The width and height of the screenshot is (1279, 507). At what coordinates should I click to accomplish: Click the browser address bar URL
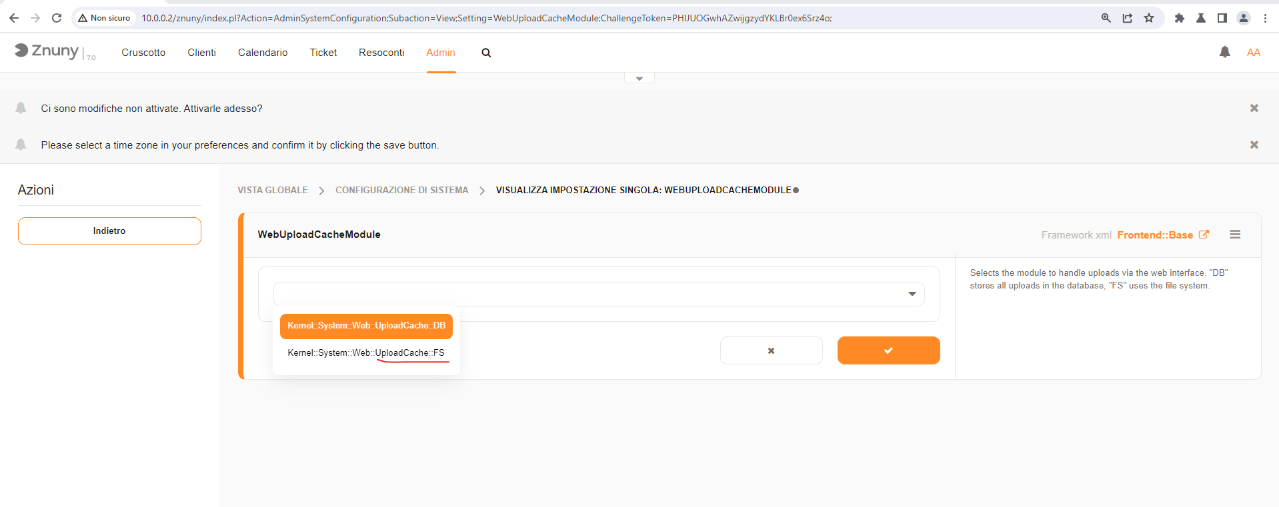point(486,18)
